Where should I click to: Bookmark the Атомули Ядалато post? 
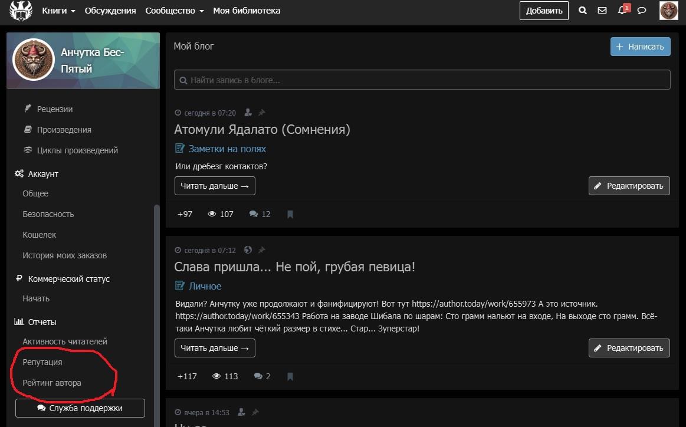click(x=290, y=214)
